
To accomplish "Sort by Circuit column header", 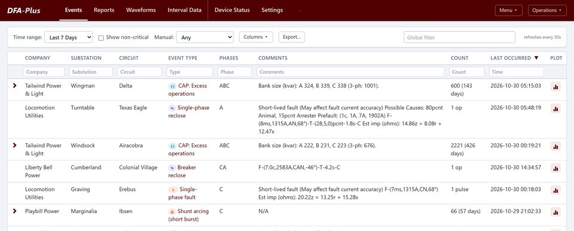I will (x=129, y=58).
